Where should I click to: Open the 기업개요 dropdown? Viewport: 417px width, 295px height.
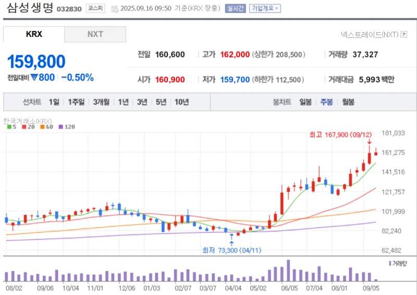(265, 8)
